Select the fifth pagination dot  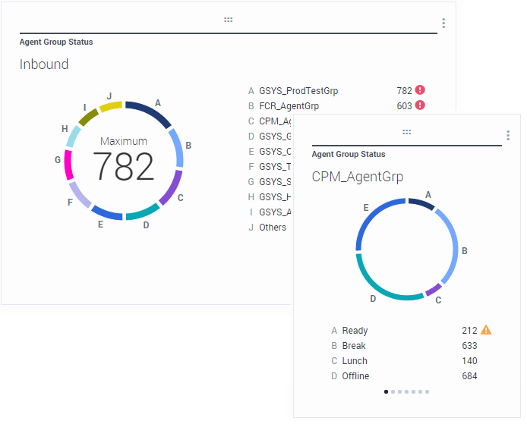tap(413, 392)
